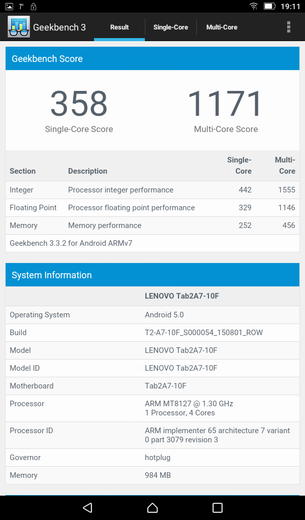Tap the Geekbench Score header
Screen dimensions: 305x520
click(x=152, y=59)
